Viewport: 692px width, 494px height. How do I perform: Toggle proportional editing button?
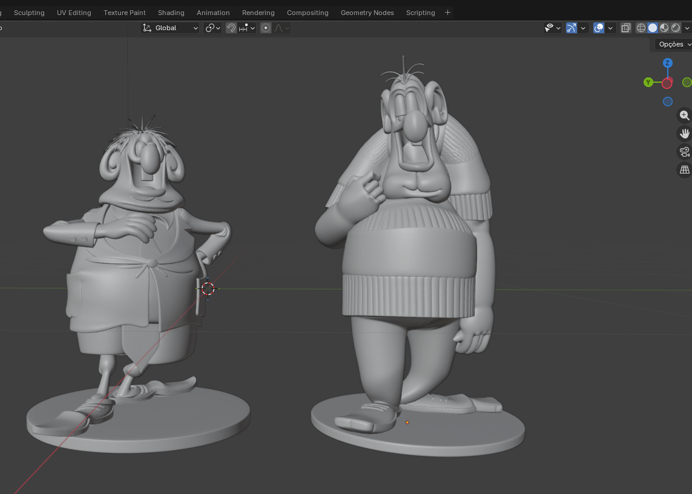(x=266, y=28)
